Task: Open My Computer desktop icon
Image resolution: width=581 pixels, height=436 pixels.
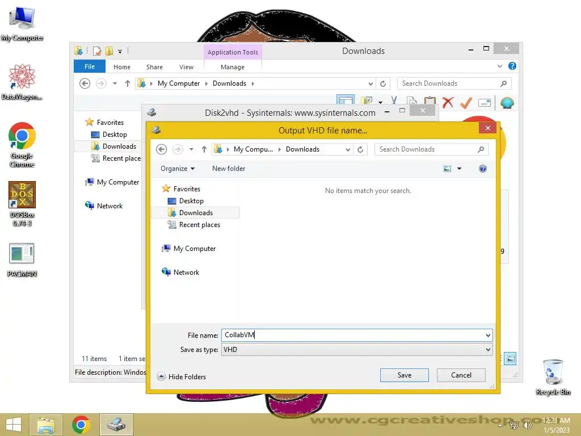Action: [22, 23]
